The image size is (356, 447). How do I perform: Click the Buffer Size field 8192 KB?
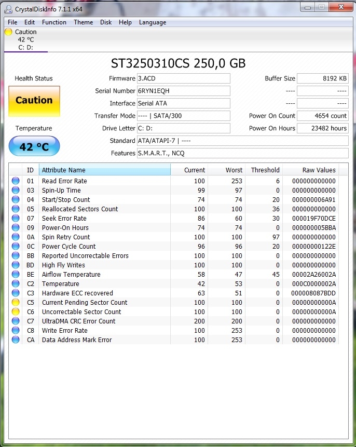pyautogui.click(x=323, y=78)
